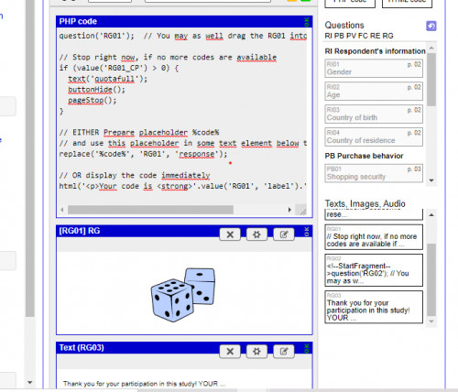Open settings gear for RG01 element
Viewport: 458px width, 392px height.
click(256, 234)
